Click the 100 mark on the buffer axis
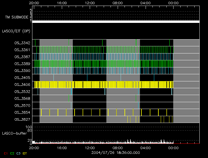The image size is (208, 158). (30, 127)
